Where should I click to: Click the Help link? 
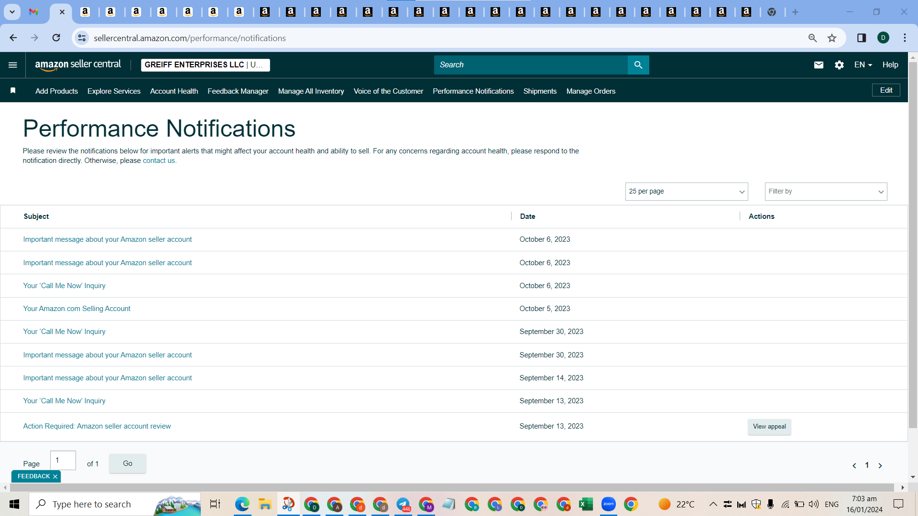890,65
